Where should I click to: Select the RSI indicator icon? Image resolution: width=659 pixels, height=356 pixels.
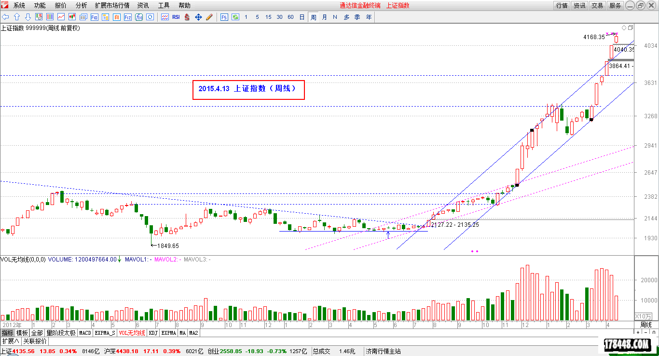pyautogui.click(x=176, y=17)
